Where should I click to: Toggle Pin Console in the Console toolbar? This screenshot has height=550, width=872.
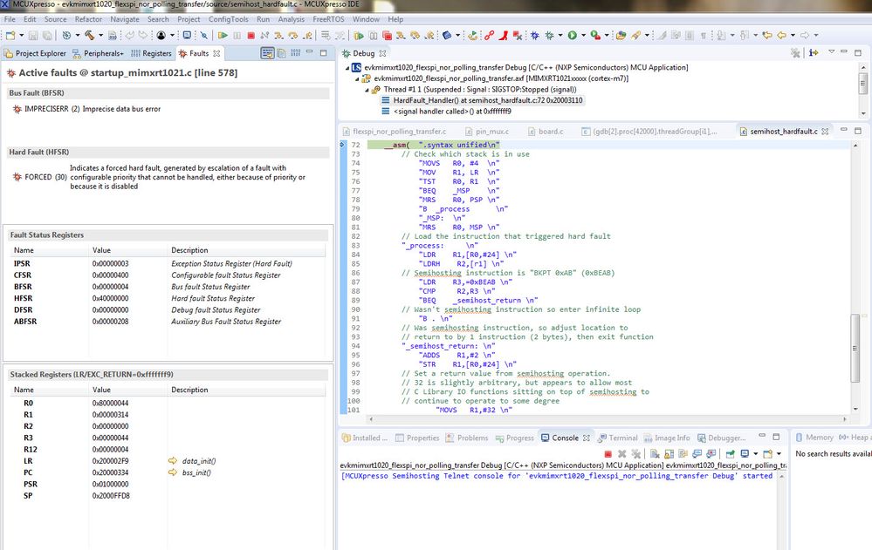pyautogui.click(x=731, y=453)
